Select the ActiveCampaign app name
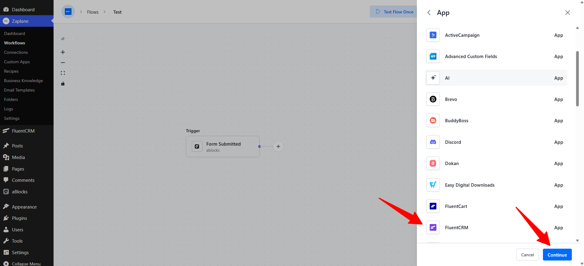584x266 pixels. click(x=462, y=35)
